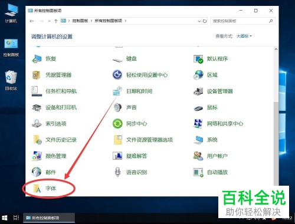
Task: Open 设备和打印机 printers icon
Action: [x=37, y=107]
